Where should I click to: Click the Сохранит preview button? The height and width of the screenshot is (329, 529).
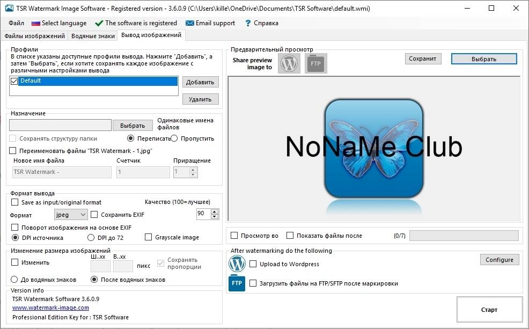tap(423, 59)
